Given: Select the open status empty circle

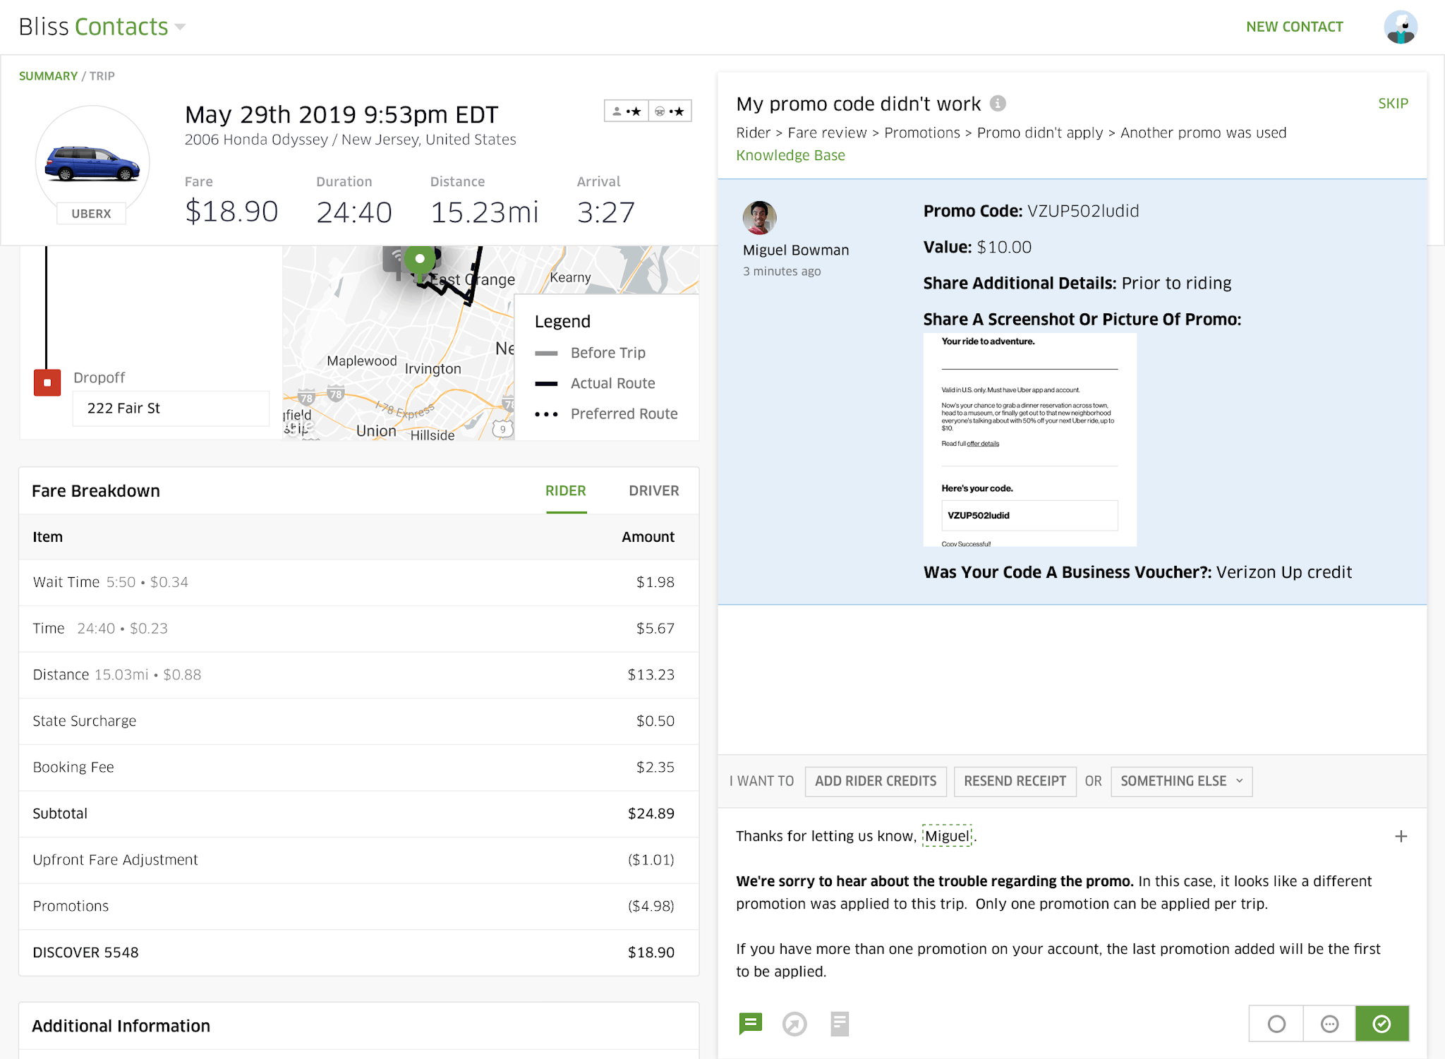Looking at the screenshot, I should pyautogui.click(x=1276, y=1024).
